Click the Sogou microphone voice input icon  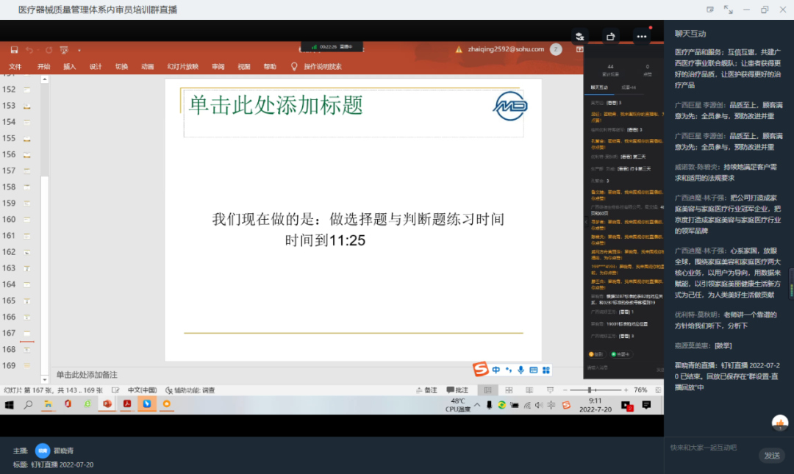521,370
